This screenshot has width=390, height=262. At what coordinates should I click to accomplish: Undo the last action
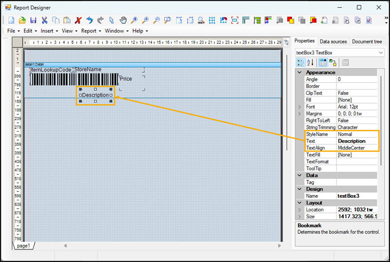[89, 20]
